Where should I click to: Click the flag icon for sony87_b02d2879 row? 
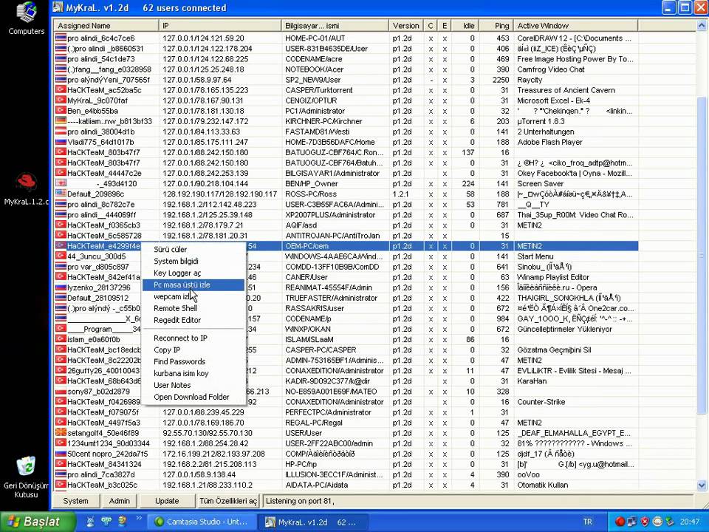click(x=61, y=392)
